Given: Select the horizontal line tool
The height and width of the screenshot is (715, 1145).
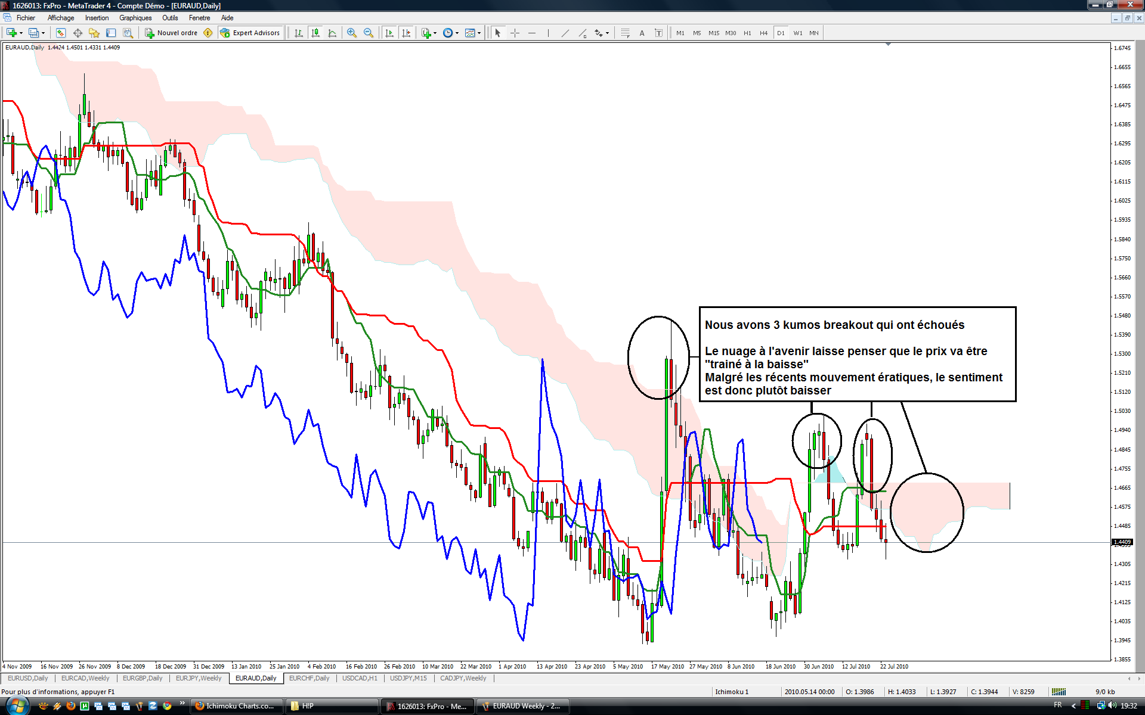Looking at the screenshot, I should click(531, 33).
